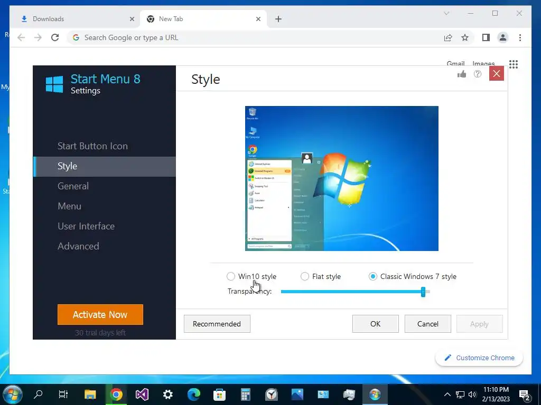Viewport: 541px width, 405px height.
Task: Click the Activate Now button
Action: pyautogui.click(x=100, y=314)
